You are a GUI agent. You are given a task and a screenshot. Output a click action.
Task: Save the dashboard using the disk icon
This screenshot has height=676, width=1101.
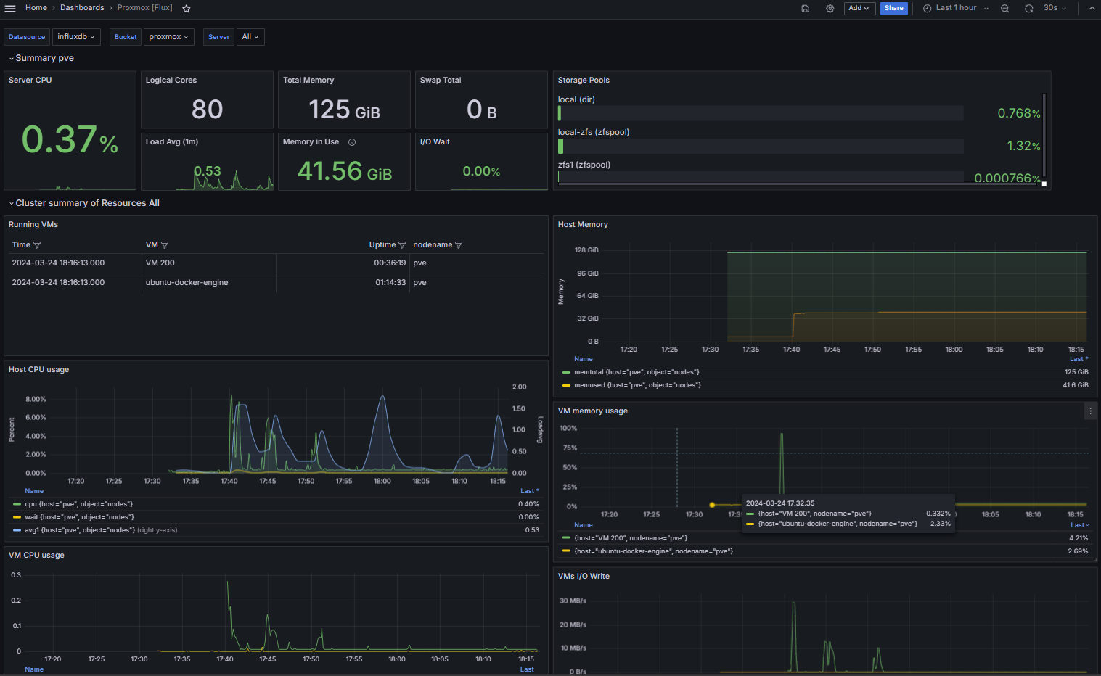point(806,9)
